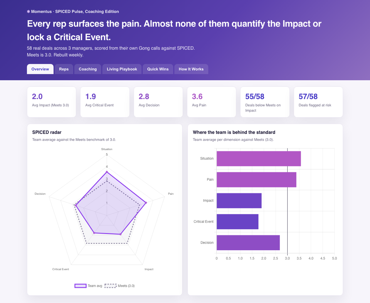The image size is (370, 303).
Task: Open the How It Works tab
Action: pyautogui.click(x=191, y=69)
